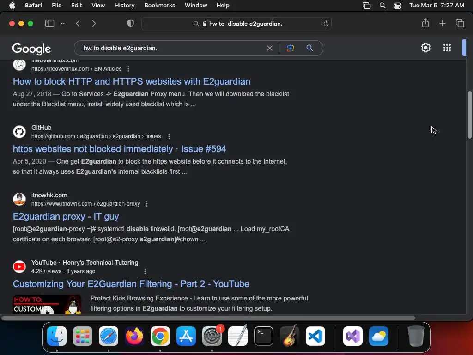The image size is (473, 355).
Task: Clear the Google search query
Action: [x=270, y=48]
